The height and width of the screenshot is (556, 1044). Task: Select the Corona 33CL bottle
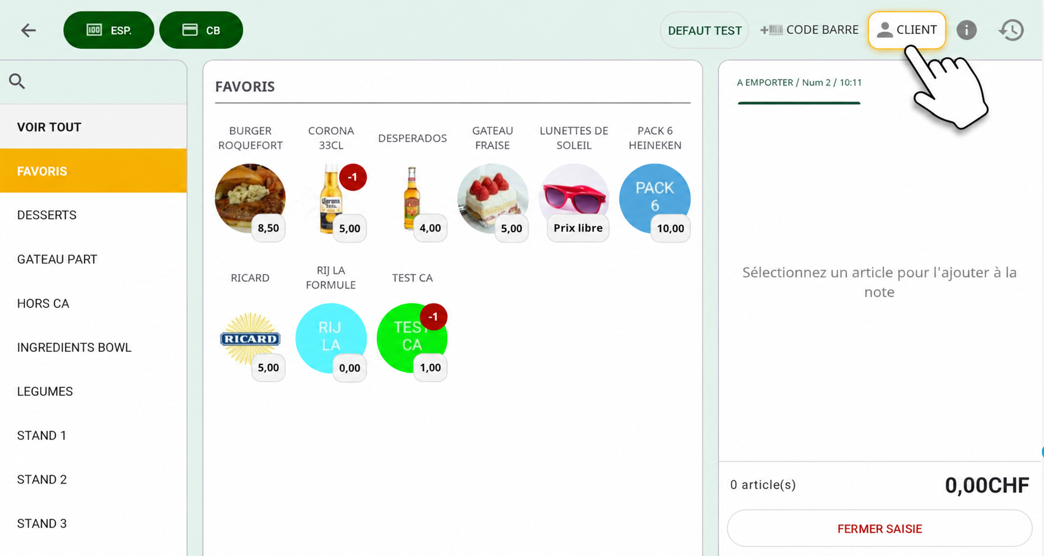pyautogui.click(x=331, y=198)
